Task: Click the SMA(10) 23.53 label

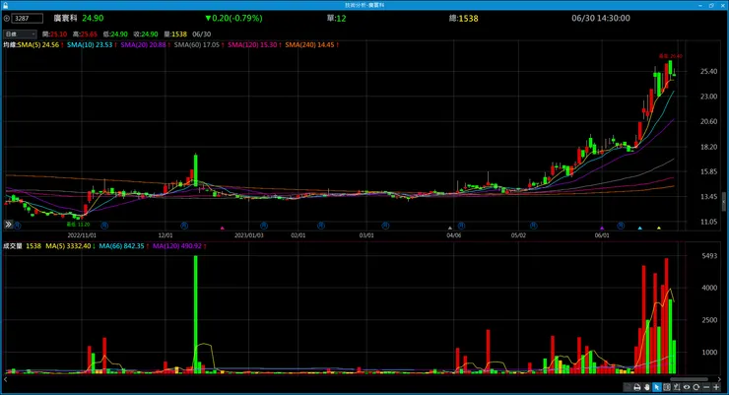Action: [90, 45]
